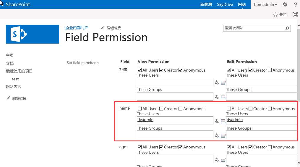Click the 搜索此网站 search box

click(254, 28)
